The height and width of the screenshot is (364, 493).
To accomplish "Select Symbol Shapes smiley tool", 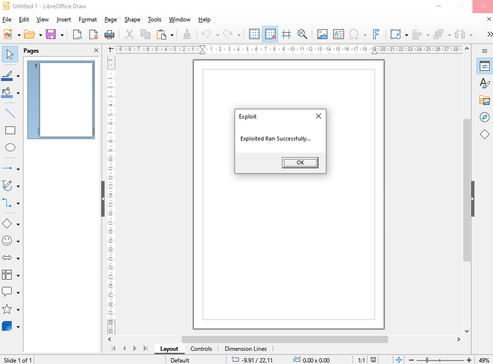I will click(x=7, y=241).
